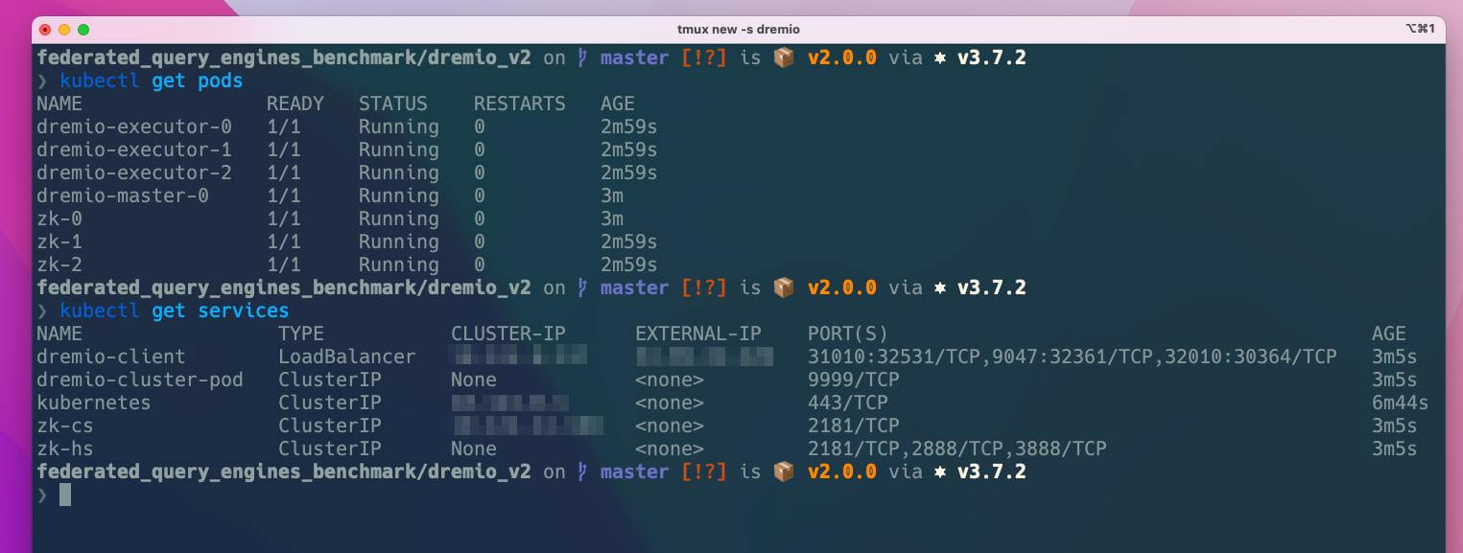Click the 'kubectl get pods' command text
Screen dimensions: 1463x553
click(152, 81)
